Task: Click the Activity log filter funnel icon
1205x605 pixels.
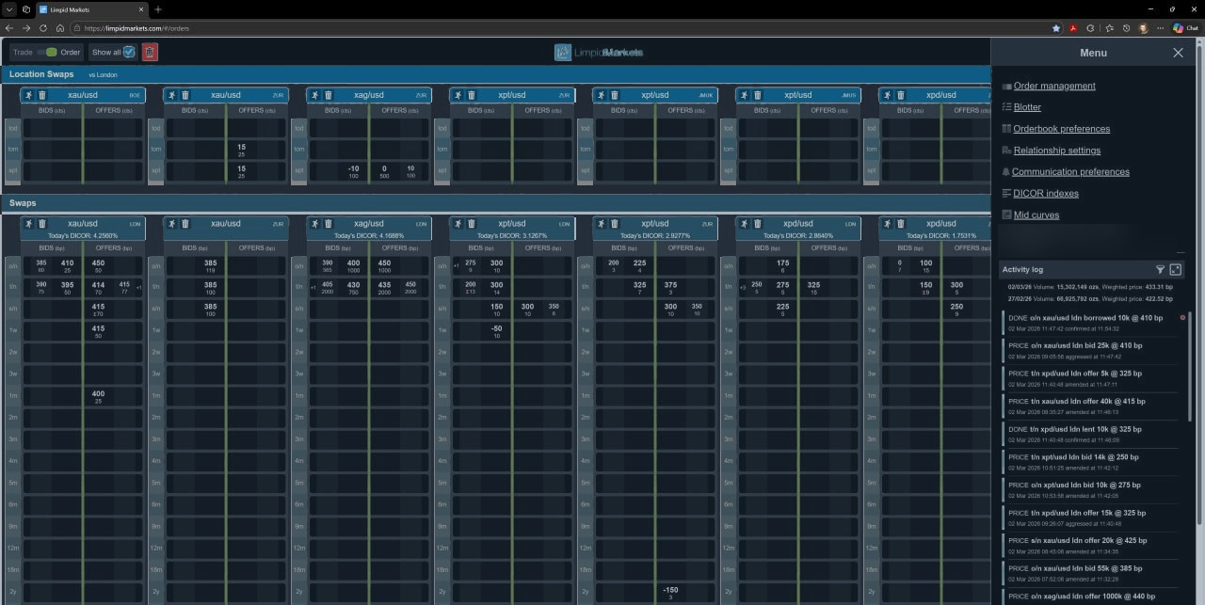Action: pos(1161,270)
